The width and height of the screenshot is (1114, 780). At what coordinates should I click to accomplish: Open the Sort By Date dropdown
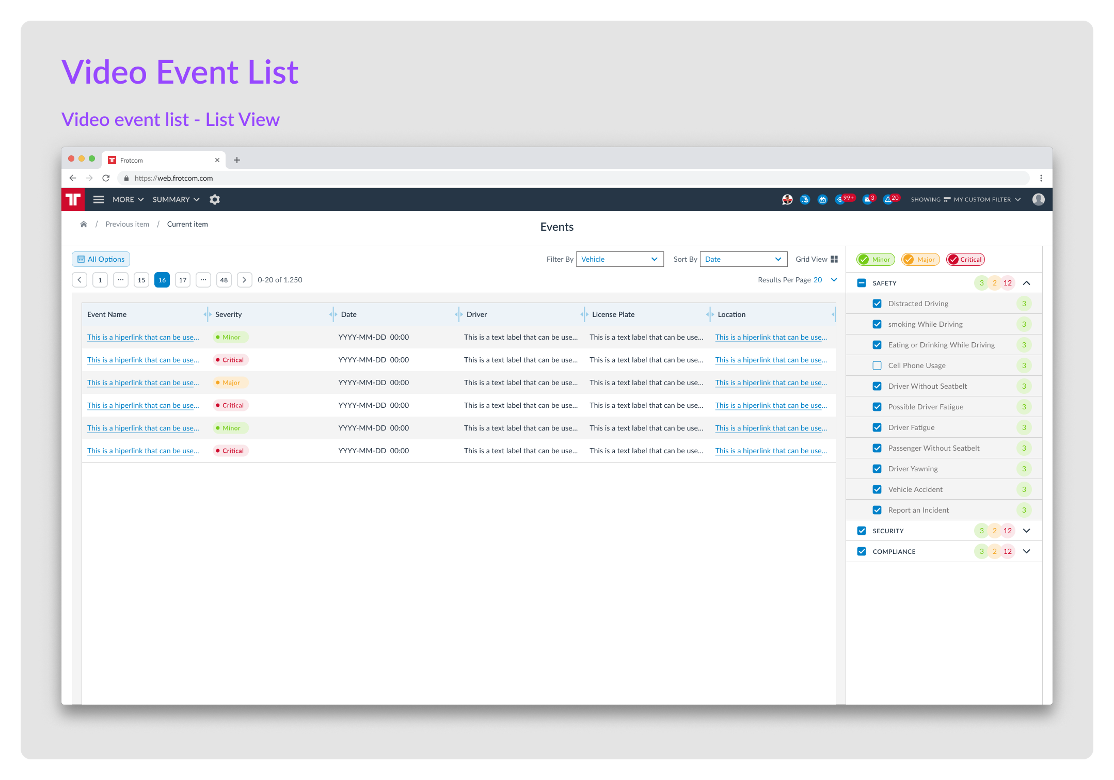[743, 259]
